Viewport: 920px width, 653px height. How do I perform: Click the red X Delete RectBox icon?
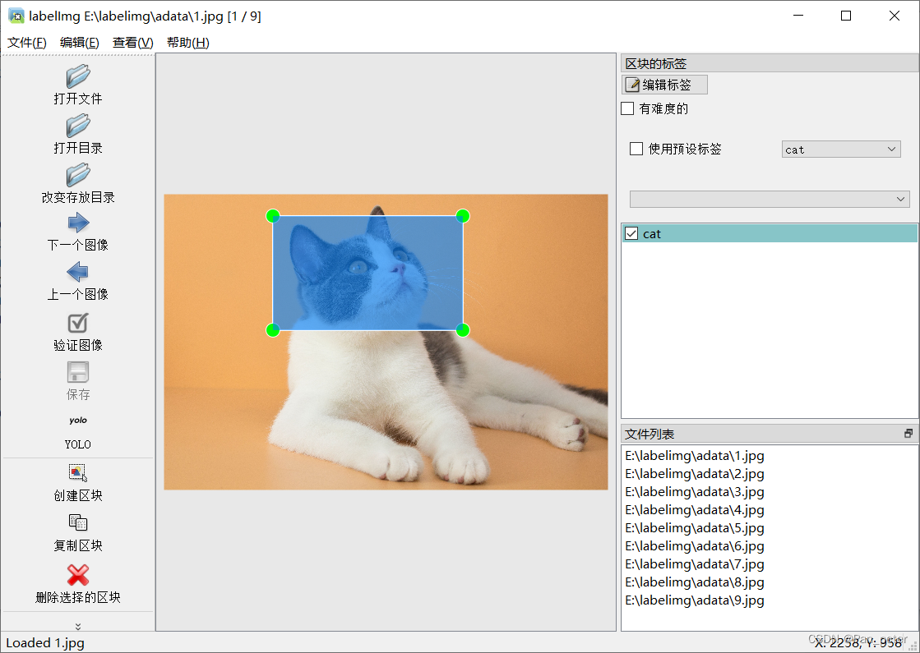(x=78, y=574)
